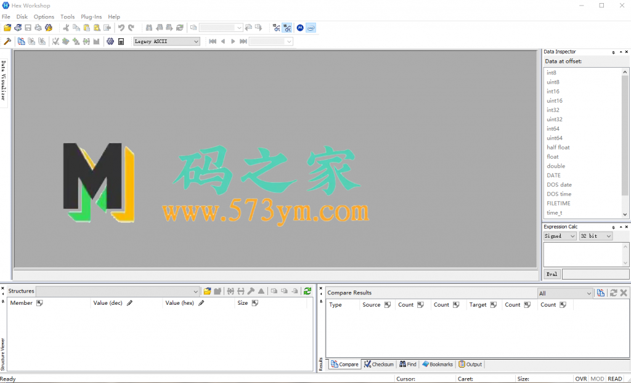The height and width of the screenshot is (383, 631).
Task: Click the Save floppy disk icon
Action: [x=28, y=28]
